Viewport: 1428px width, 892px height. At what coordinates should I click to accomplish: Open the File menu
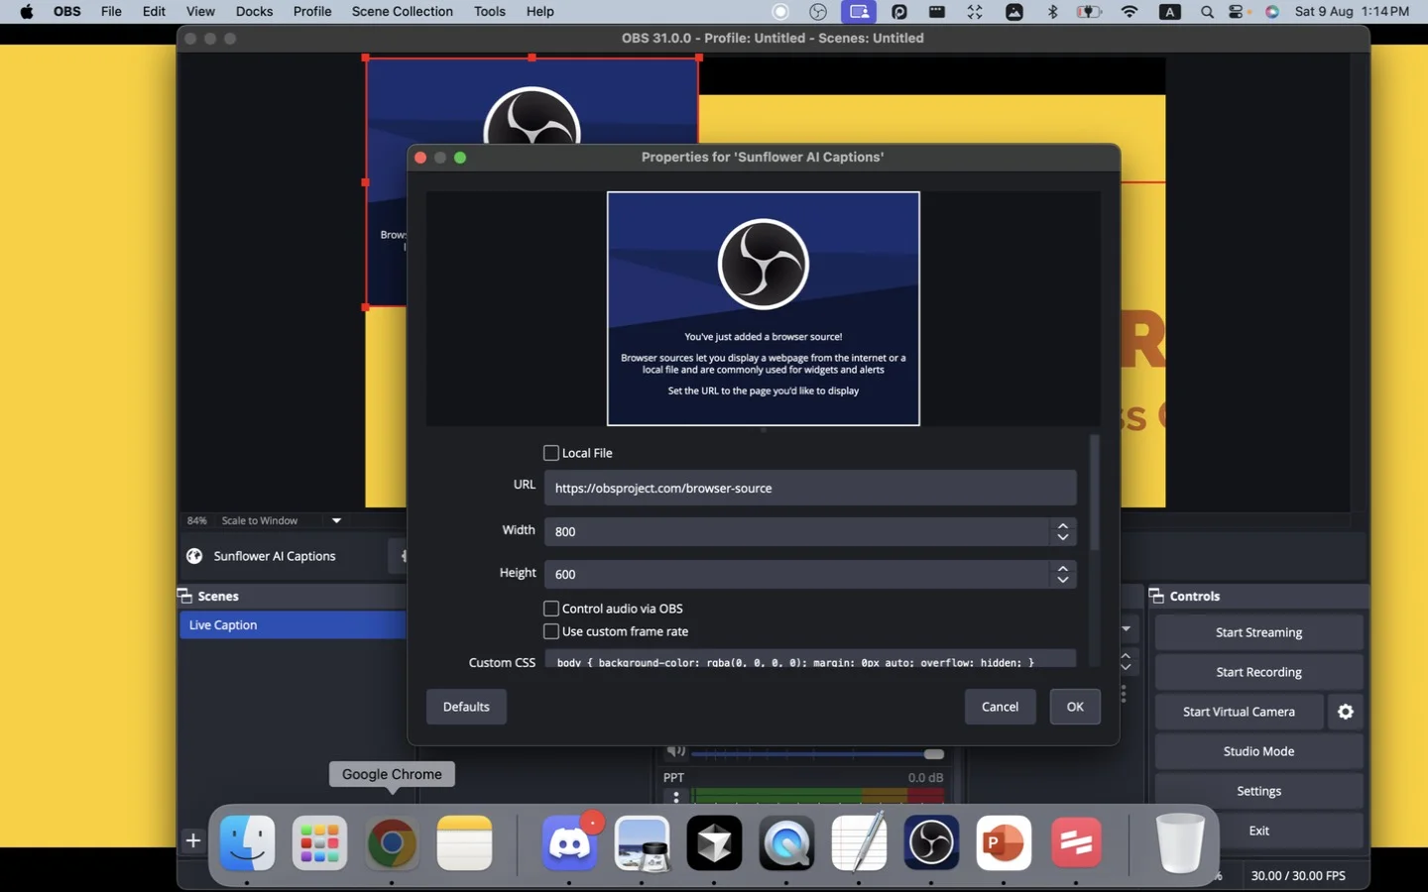pyautogui.click(x=111, y=12)
